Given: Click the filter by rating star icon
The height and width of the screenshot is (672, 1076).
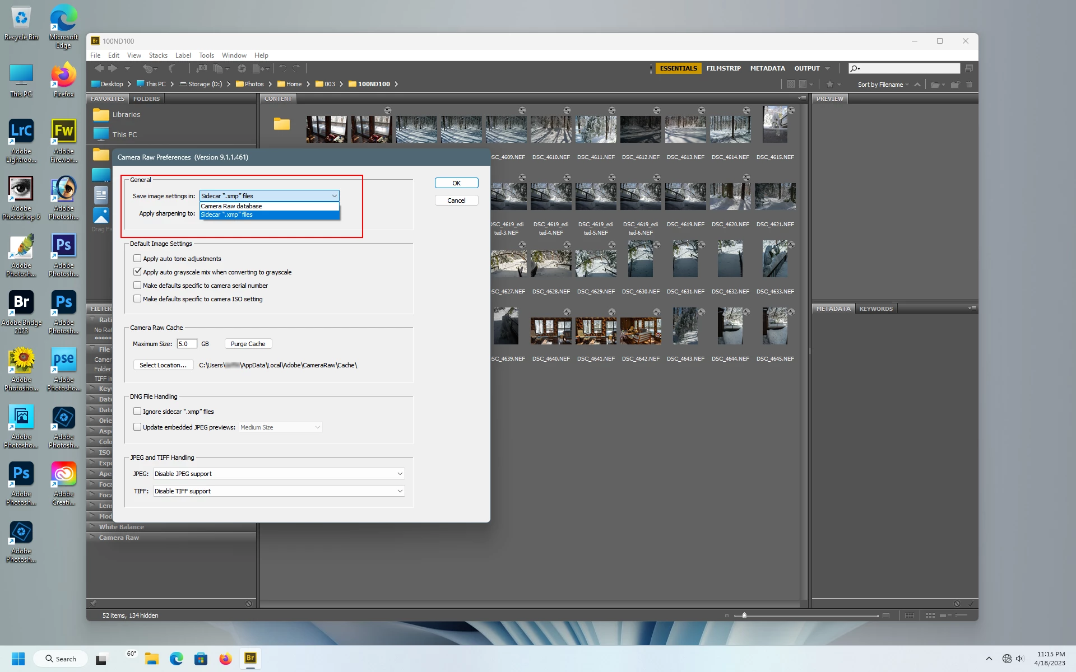Looking at the screenshot, I should click(x=831, y=85).
